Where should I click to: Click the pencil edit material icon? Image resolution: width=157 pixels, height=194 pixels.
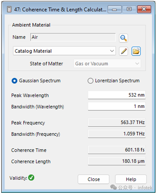123,51
